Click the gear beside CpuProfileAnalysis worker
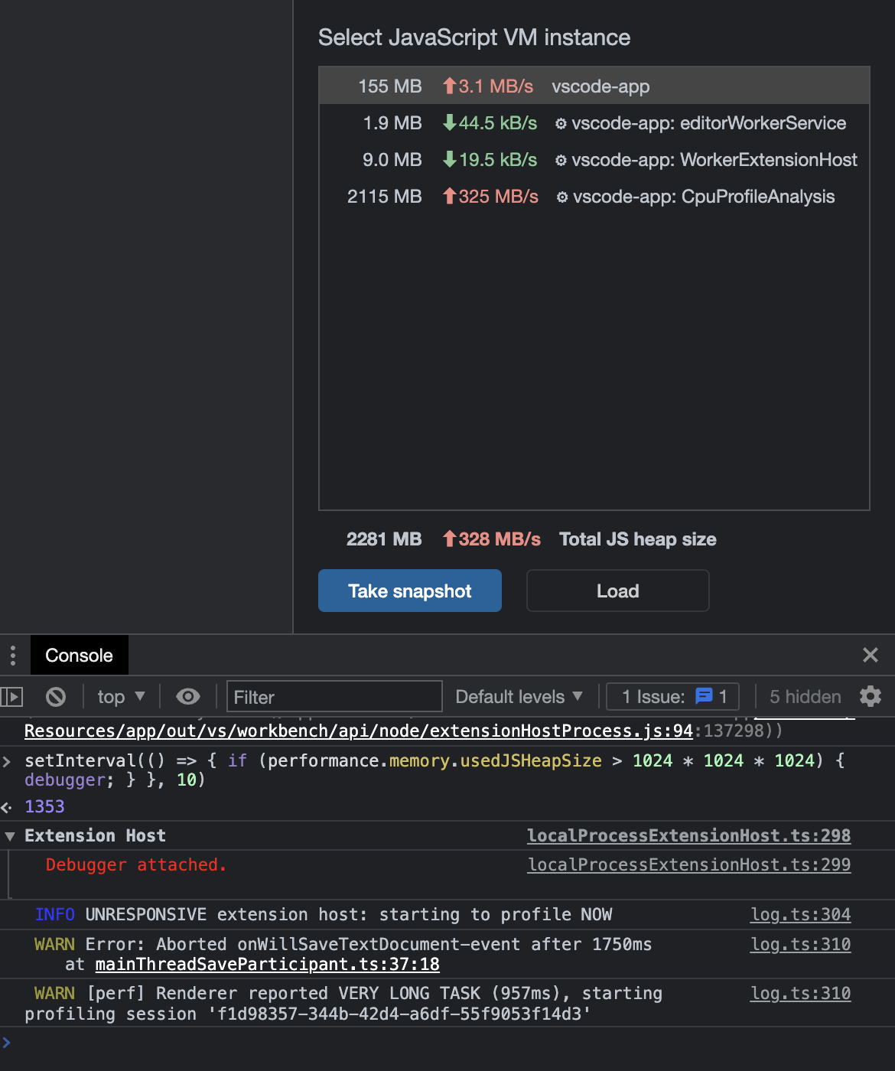895x1071 pixels. click(561, 197)
